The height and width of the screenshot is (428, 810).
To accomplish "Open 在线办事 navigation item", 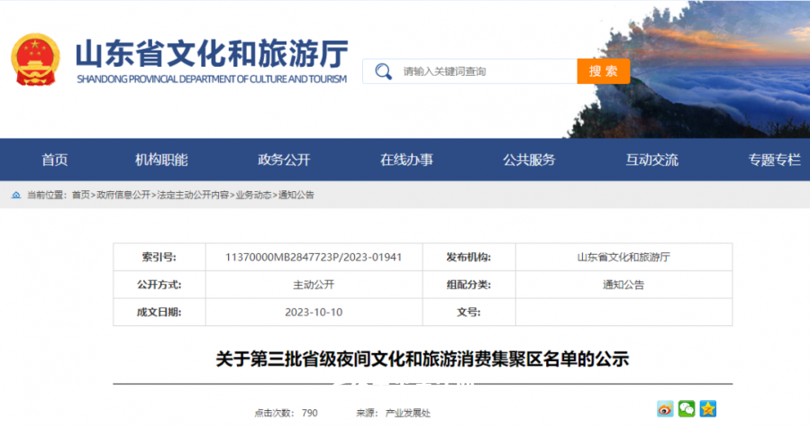I will (406, 160).
